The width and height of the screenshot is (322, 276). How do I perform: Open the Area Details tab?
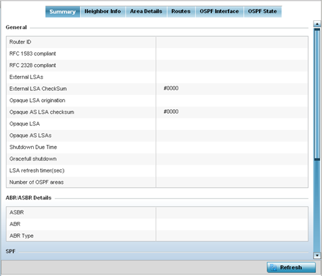click(146, 11)
